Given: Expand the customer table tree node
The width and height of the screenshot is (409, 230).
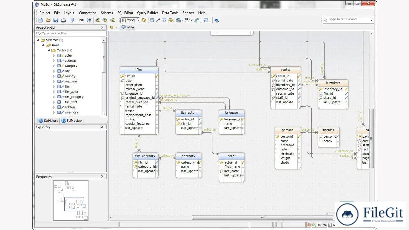Looking at the screenshot, I should coord(54,81).
